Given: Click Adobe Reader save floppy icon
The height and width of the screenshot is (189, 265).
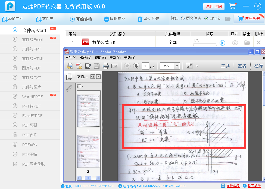Looking at the screenshot, I should 97,66.
